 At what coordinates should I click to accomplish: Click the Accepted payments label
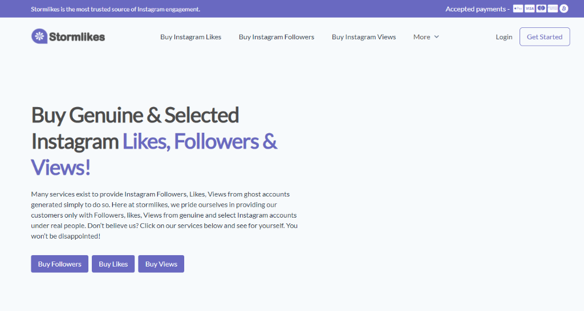477,9
